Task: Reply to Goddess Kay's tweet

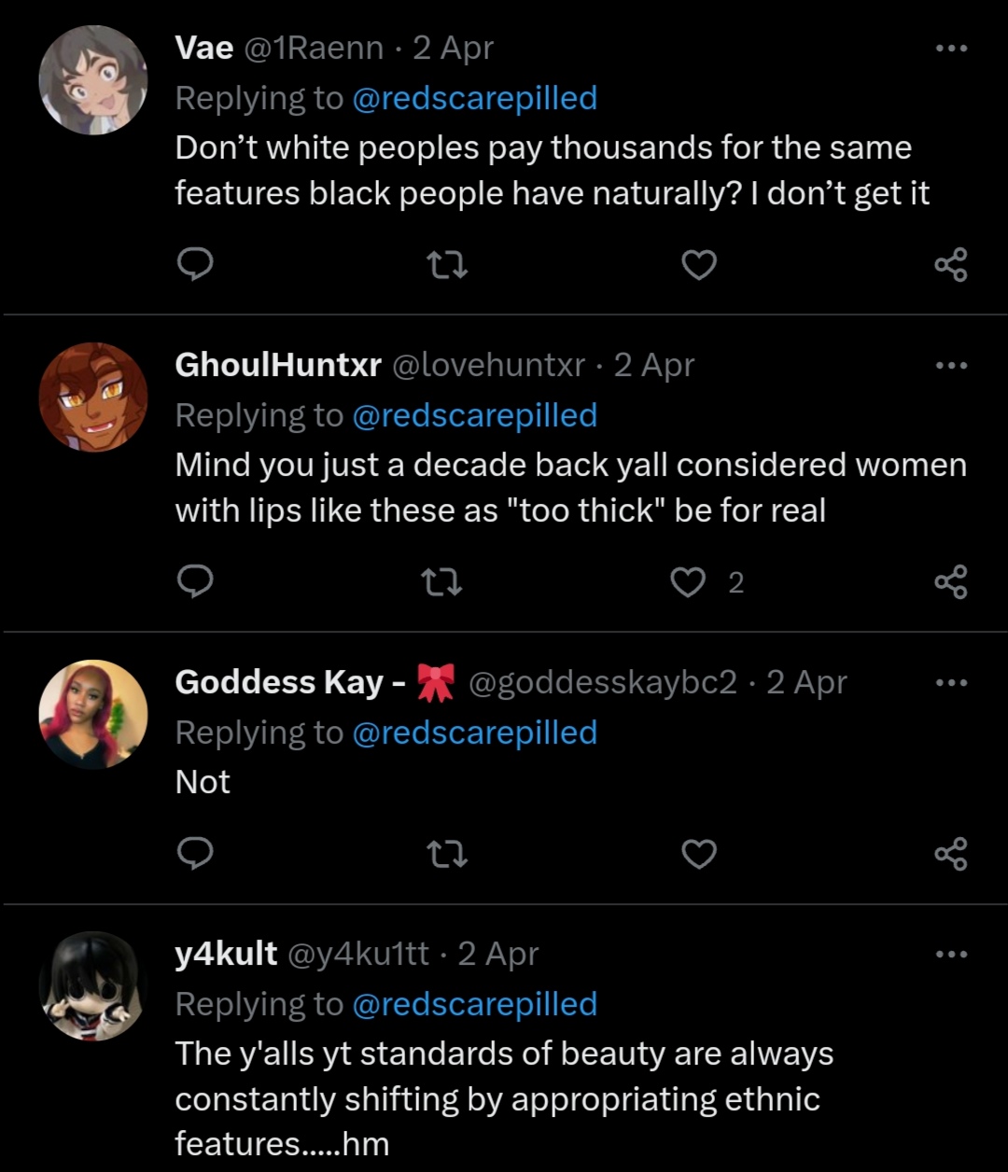Action: coord(195,854)
